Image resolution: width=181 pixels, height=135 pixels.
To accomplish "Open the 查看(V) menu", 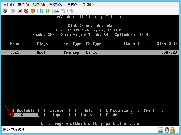I will coord(73,4).
